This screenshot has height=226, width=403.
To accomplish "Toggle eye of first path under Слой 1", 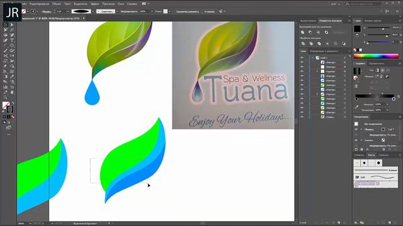I will (302, 62).
